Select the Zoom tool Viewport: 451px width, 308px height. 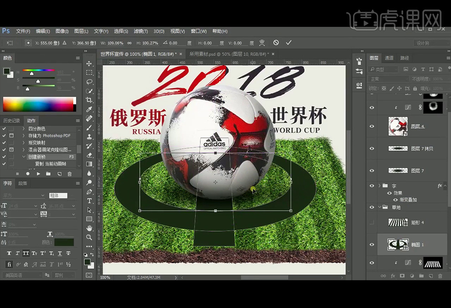[x=89, y=237]
